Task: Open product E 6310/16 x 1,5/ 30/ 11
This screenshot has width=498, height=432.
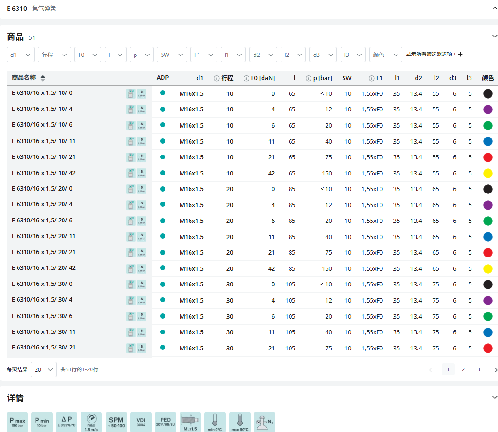Action: click(44, 331)
